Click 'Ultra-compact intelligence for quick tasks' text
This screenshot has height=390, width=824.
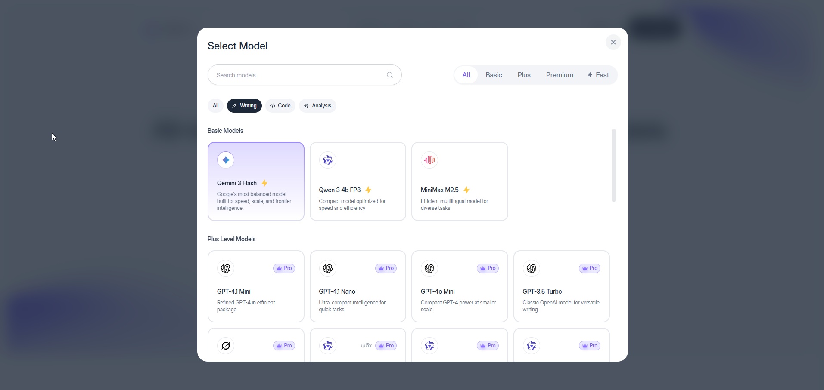point(352,306)
